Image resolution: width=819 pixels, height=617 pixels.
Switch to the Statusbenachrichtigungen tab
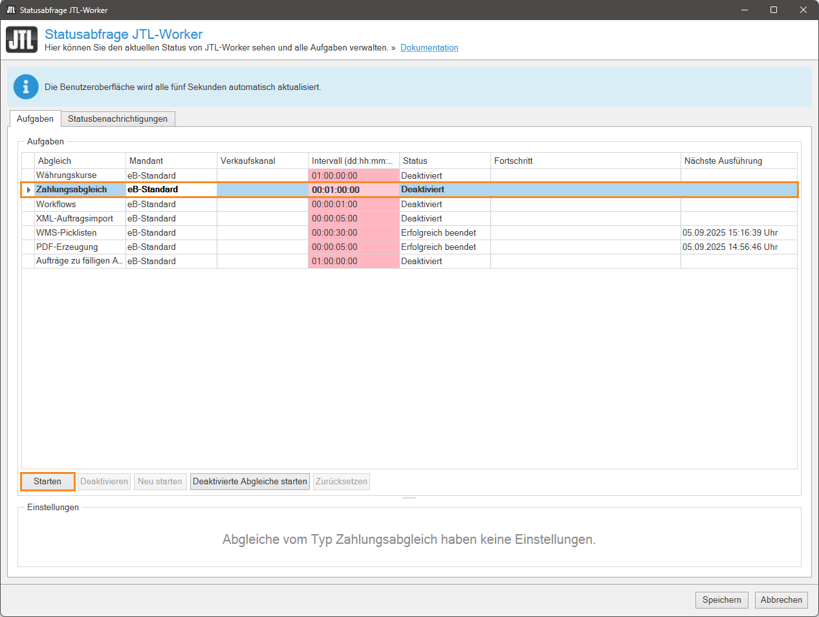click(118, 119)
